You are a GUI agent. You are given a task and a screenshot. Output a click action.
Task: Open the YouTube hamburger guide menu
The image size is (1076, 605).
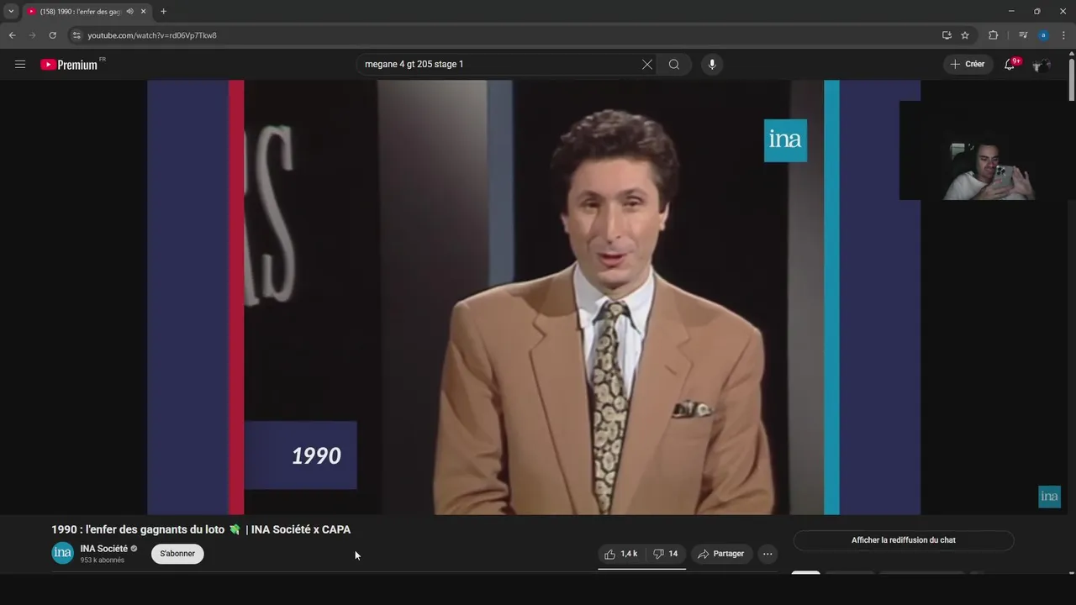(x=20, y=64)
